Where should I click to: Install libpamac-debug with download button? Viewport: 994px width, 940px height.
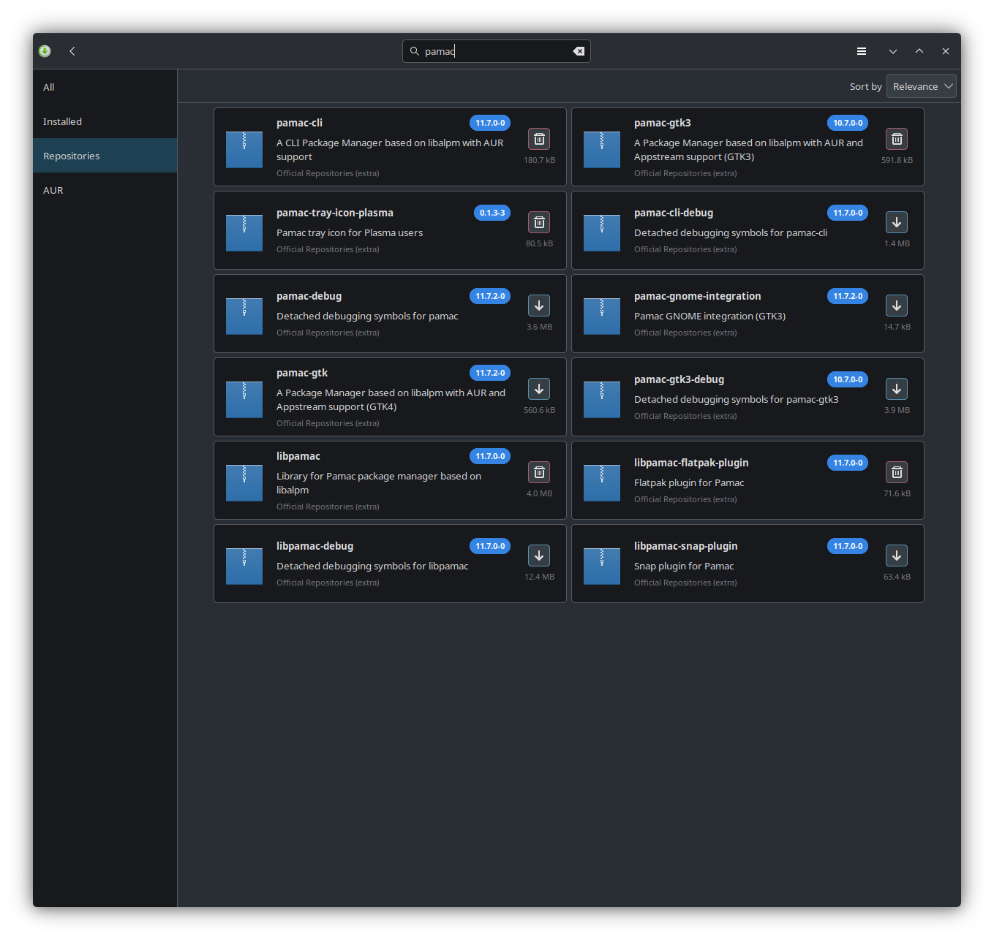(x=539, y=556)
